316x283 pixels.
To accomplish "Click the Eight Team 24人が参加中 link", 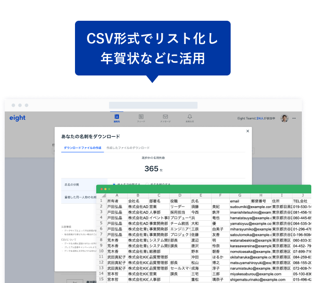I will (x=257, y=118).
